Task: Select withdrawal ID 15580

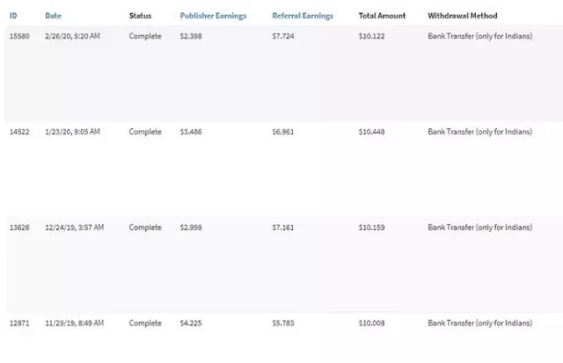Action: tap(19, 36)
